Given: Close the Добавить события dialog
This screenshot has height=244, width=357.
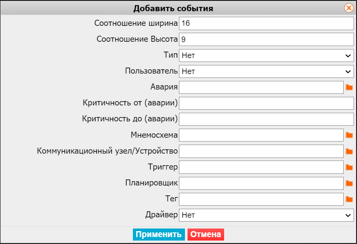Looking at the screenshot, I should tap(349, 8).
